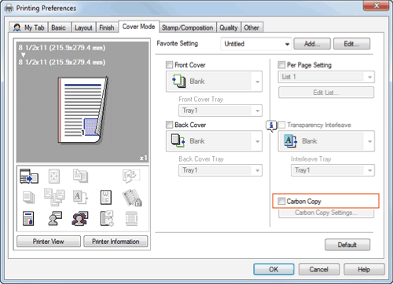This screenshot has height=284, width=393.
Task: Click the grayed scattered multiple sheets icon
Action: (54, 197)
